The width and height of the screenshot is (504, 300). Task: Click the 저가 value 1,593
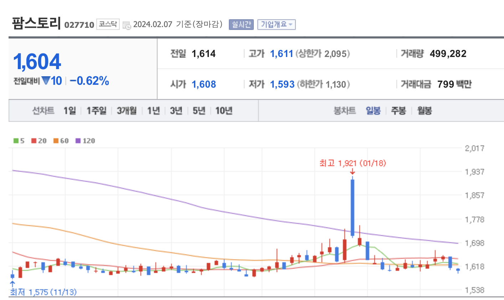point(282,84)
